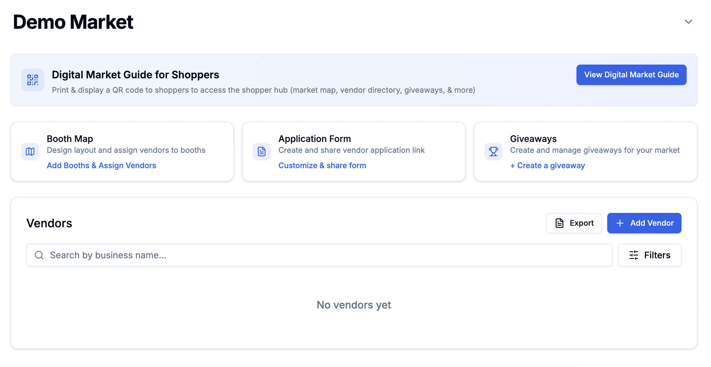711x367 pixels.
Task: Click the Export button
Action: tap(574, 223)
